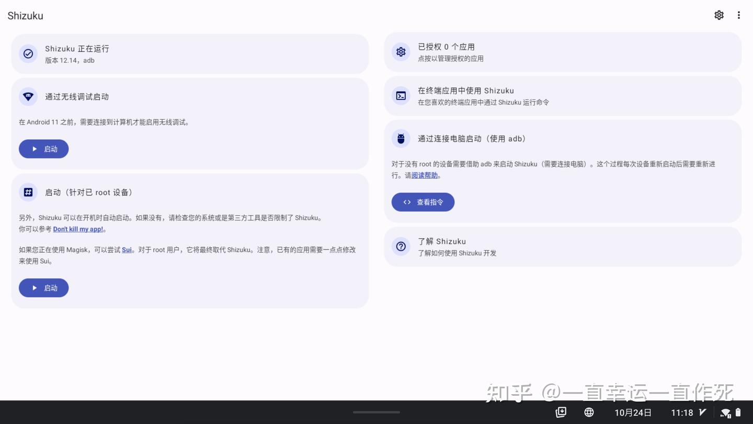Click the 已授权 0 个应用 card
753x424 pixels.
[562, 52]
